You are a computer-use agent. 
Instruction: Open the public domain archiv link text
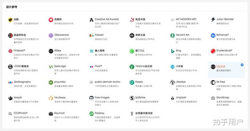107,82
